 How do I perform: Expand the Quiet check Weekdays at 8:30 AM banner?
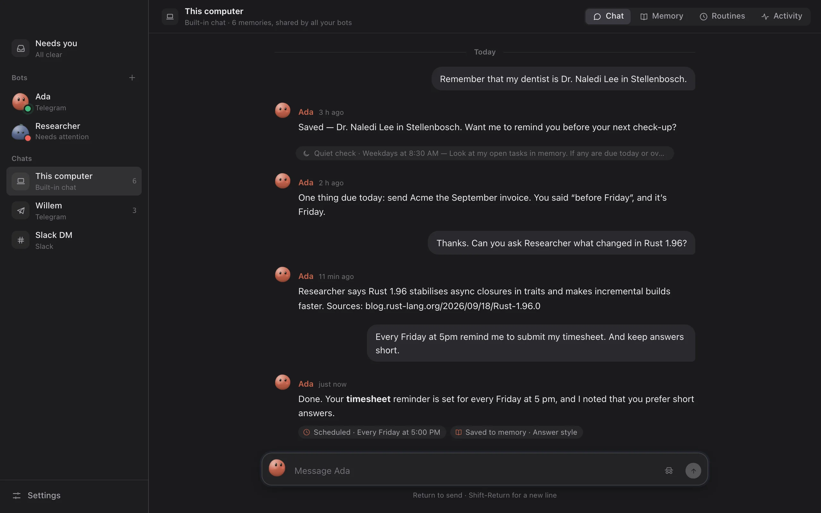[485, 153]
